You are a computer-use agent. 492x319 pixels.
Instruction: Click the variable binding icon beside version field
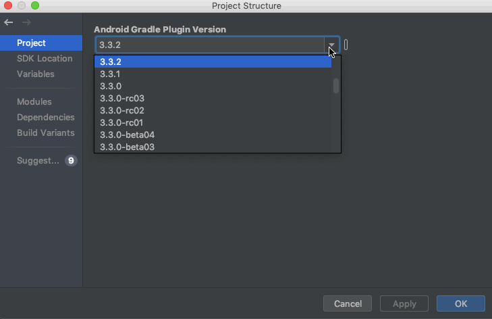pyautogui.click(x=346, y=45)
